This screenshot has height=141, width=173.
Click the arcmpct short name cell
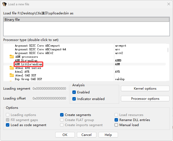[x=120, y=46]
